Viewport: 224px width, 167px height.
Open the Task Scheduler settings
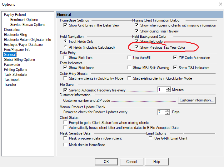click(x=16, y=75)
